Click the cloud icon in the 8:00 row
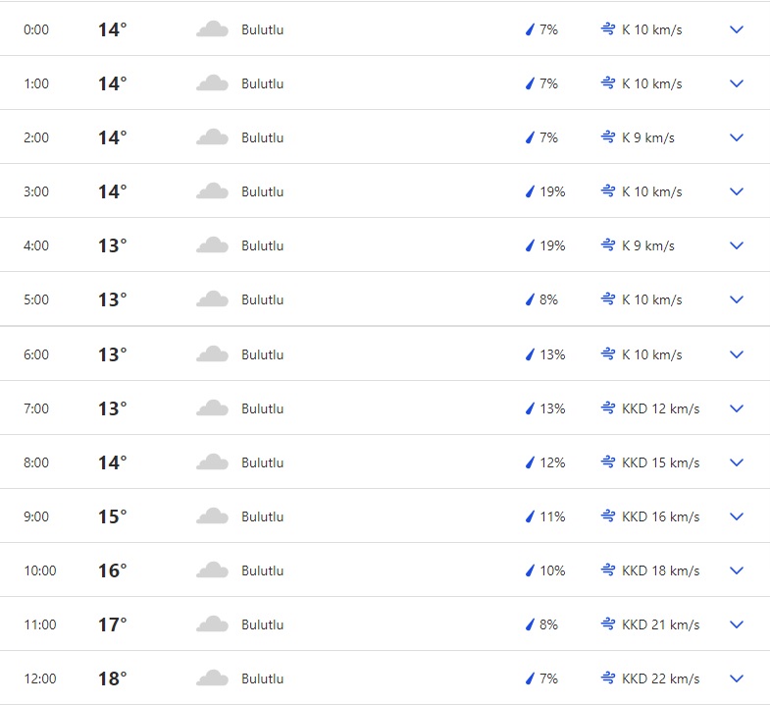This screenshot has height=705, width=770. [x=212, y=462]
